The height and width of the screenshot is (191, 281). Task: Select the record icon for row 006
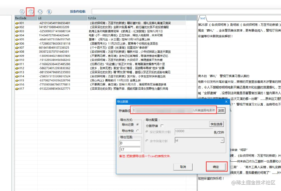pyautogui.click(x=17, y=44)
